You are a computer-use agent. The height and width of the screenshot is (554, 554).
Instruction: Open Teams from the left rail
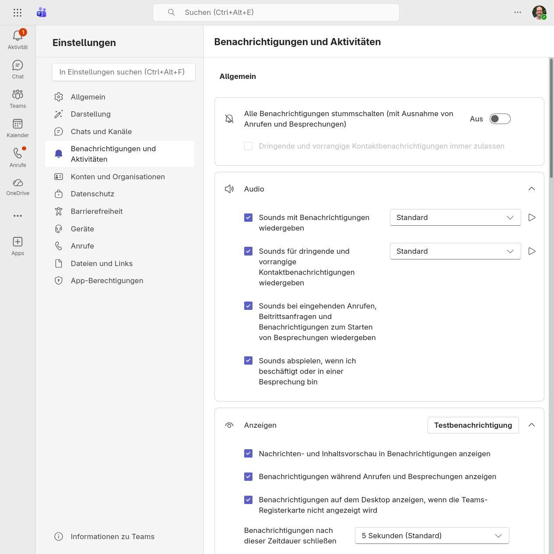coord(18,98)
